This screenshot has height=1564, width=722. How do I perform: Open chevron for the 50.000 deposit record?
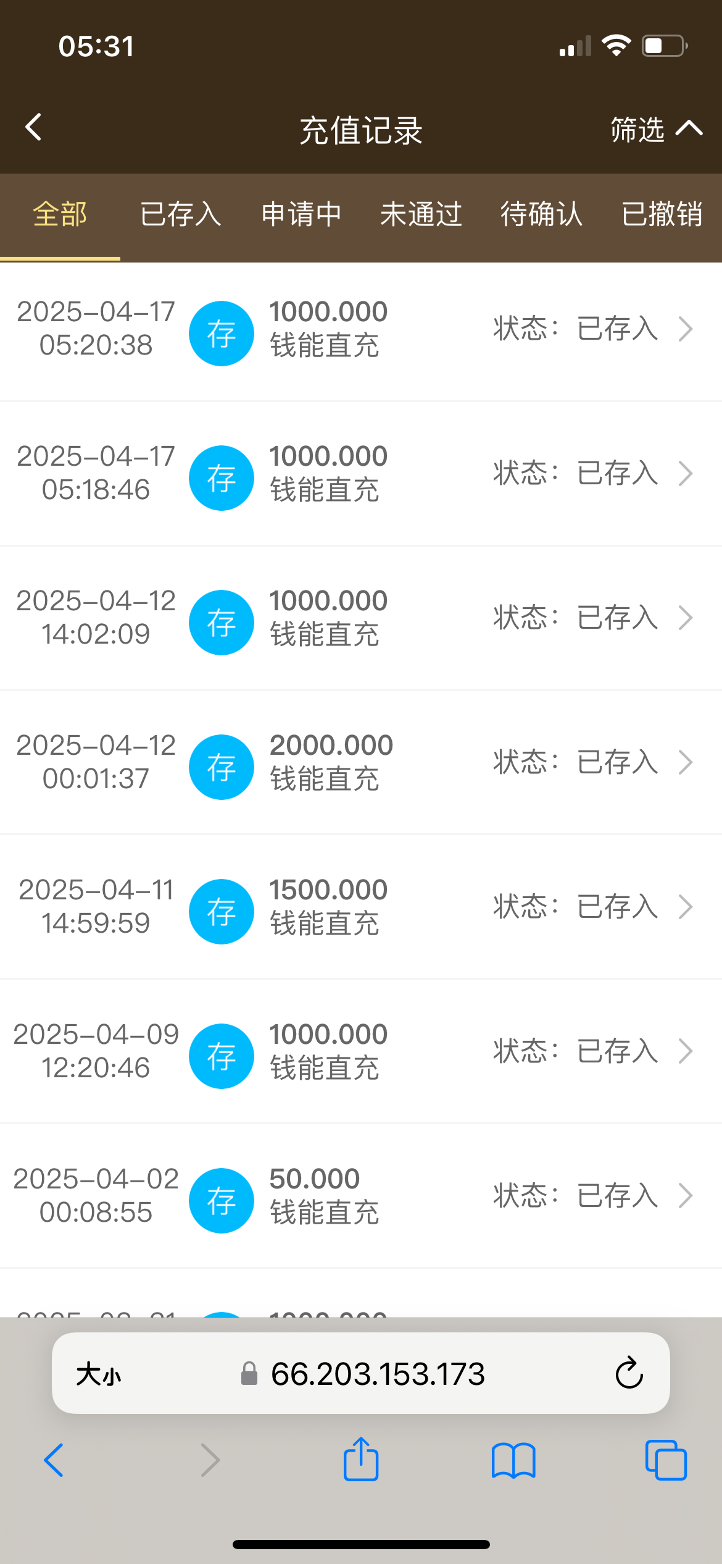[x=686, y=1196]
